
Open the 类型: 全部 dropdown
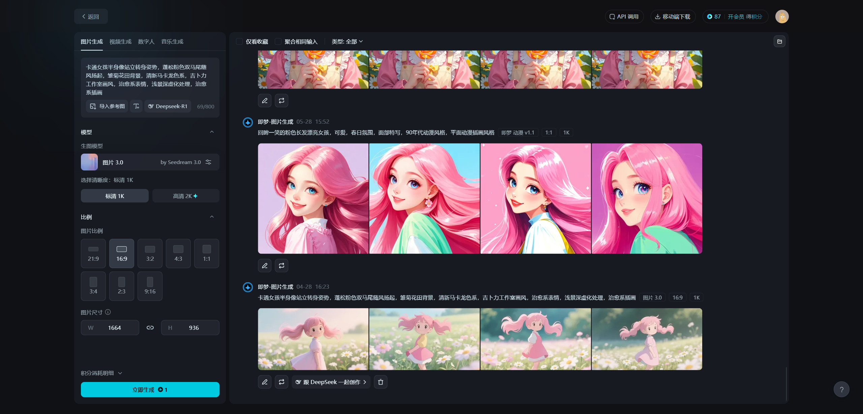(x=347, y=41)
